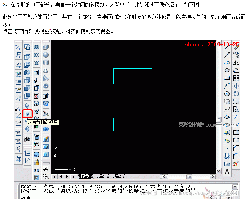Select the Array modify tool
Image resolution: width=249 pixels, height=199 pixels.
[236, 78]
